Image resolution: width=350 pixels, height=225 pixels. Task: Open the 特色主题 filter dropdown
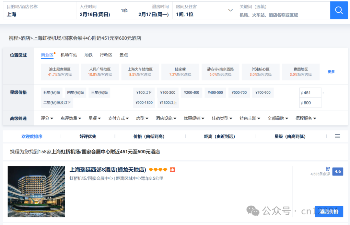coord(250,118)
